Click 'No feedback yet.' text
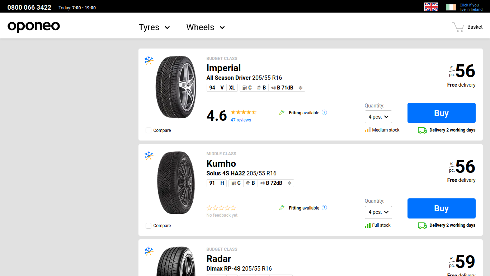This screenshot has width=490, height=276. 222,215
